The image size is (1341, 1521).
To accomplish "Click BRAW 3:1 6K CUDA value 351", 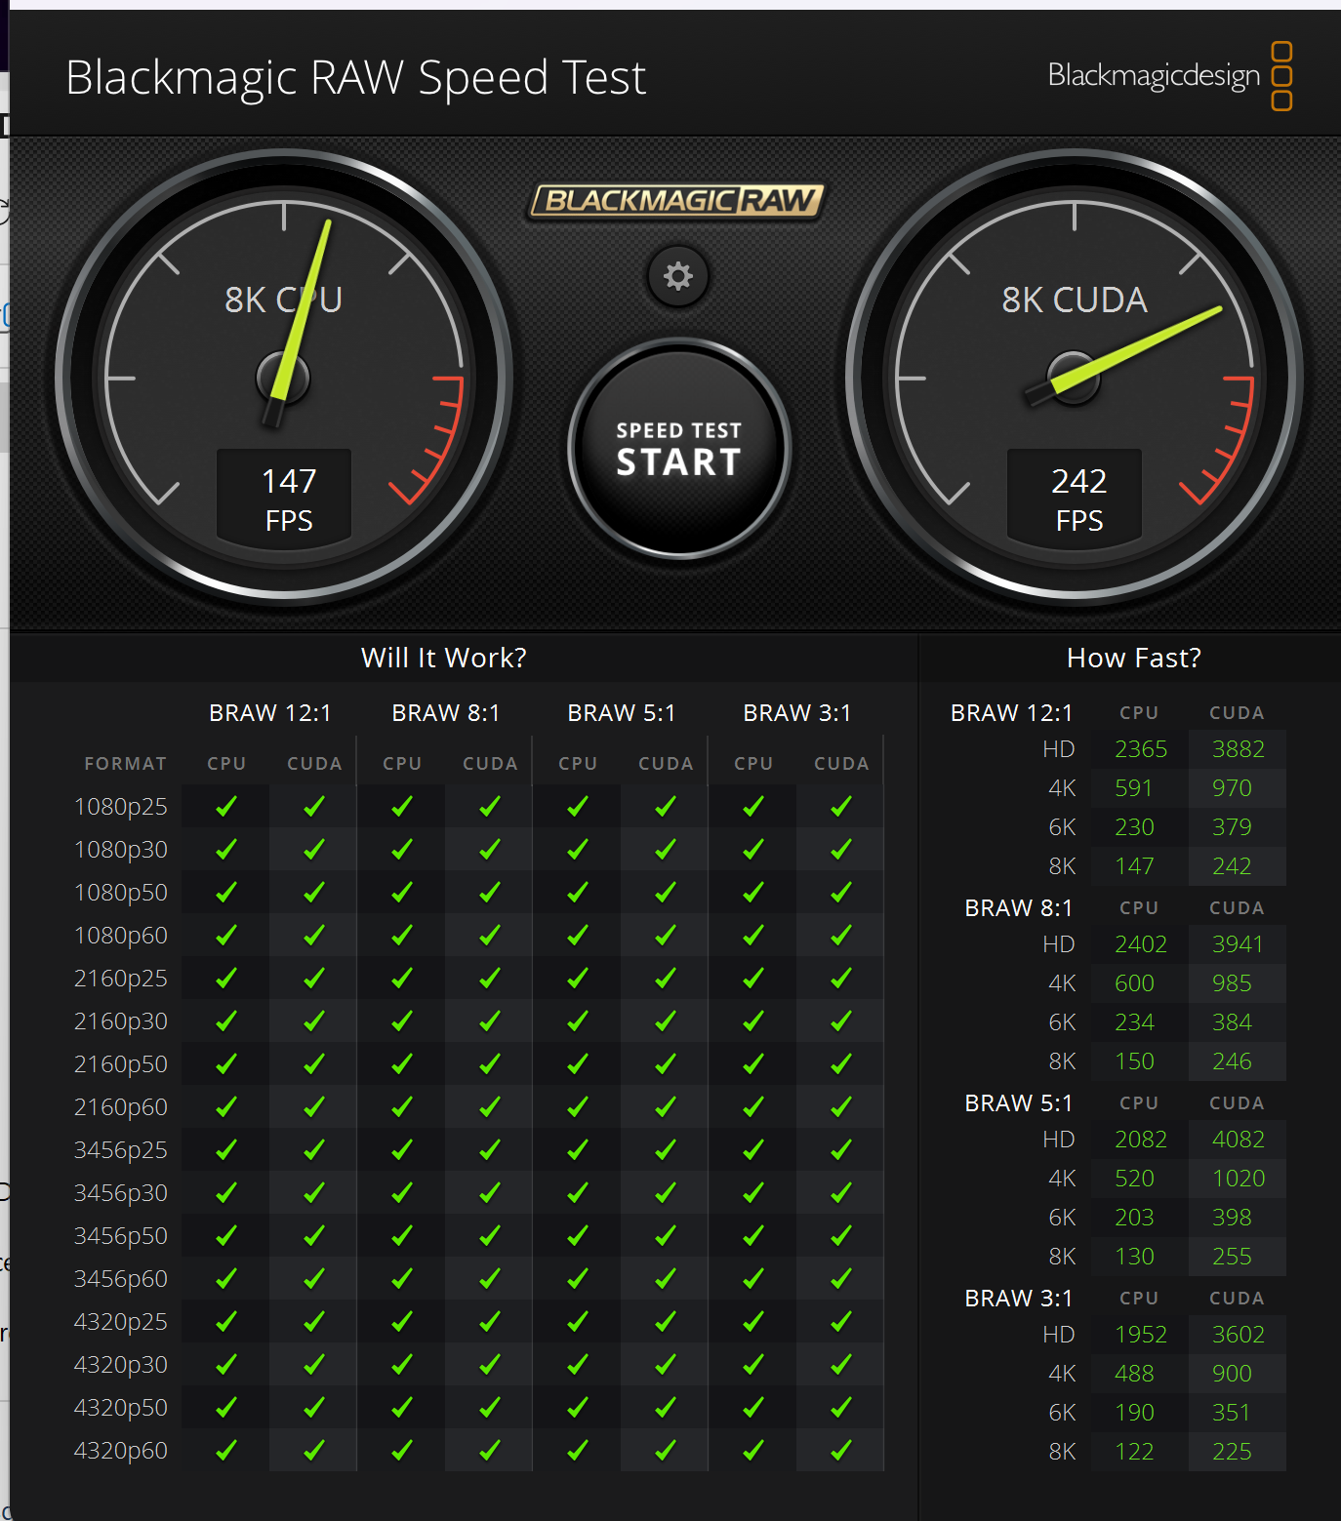I will (1231, 1413).
